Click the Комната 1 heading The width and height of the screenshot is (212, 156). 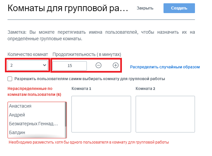[81, 89]
